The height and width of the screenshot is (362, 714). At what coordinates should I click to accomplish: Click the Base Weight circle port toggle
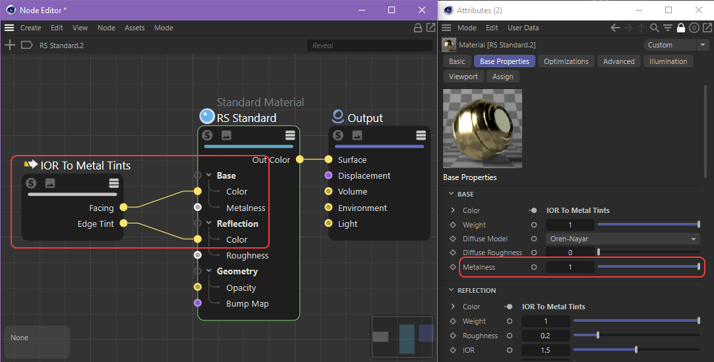(x=533, y=225)
